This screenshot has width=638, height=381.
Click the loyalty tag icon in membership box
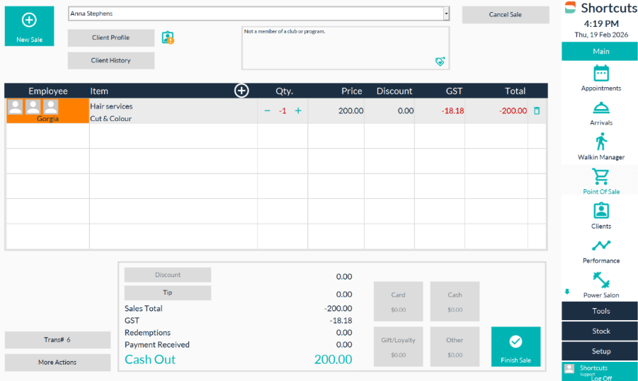tap(440, 62)
